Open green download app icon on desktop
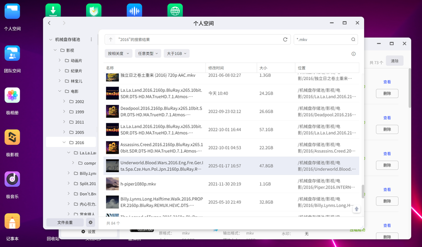This screenshot has width=422, height=247. [53, 10]
